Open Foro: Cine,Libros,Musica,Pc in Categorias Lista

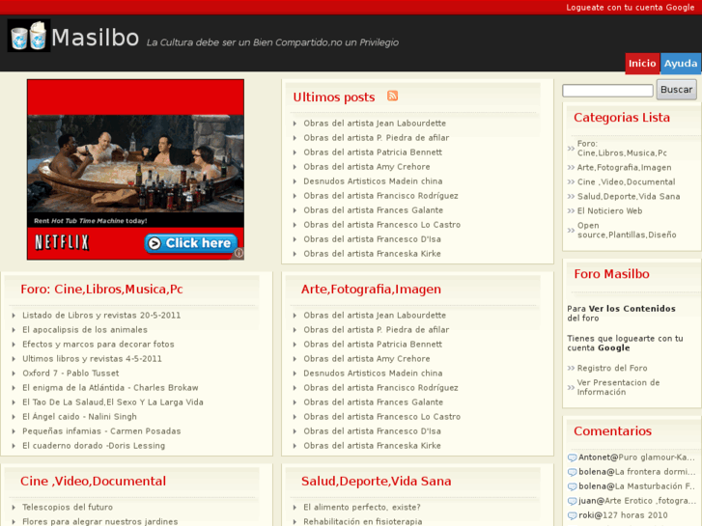(x=622, y=149)
